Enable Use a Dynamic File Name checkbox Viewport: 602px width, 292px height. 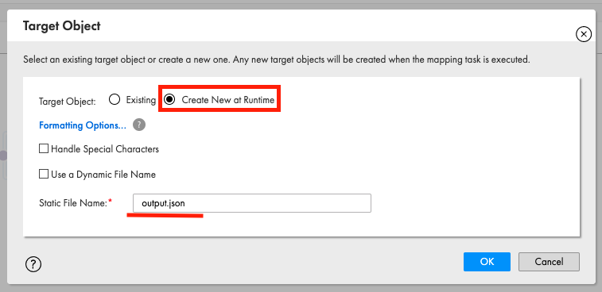point(44,174)
